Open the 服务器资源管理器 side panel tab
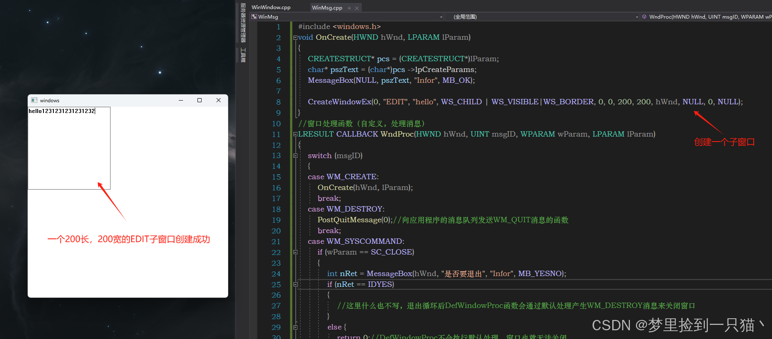This screenshot has height=339, width=772. [x=243, y=23]
